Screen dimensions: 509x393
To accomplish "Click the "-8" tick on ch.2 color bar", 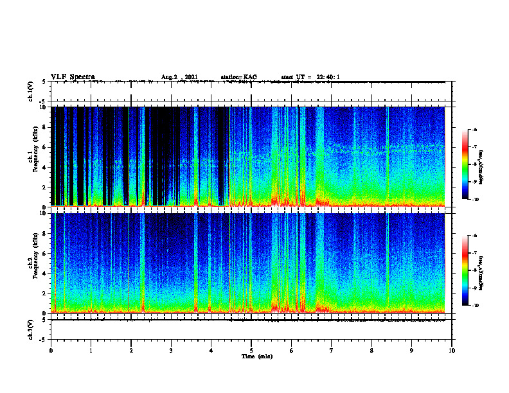I will [474, 270].
